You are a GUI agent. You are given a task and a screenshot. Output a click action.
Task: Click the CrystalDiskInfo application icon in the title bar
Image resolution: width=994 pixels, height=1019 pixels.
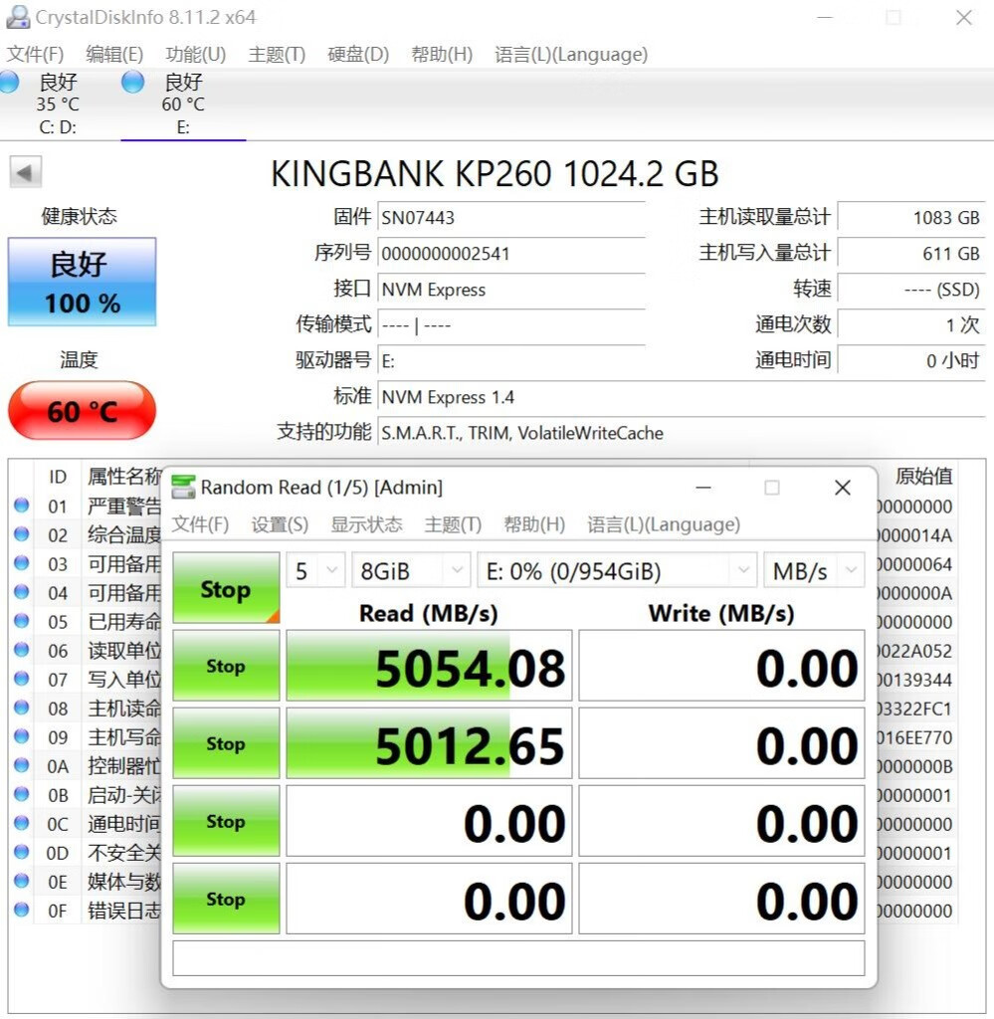pyautogui.click(x=19, y=17)
